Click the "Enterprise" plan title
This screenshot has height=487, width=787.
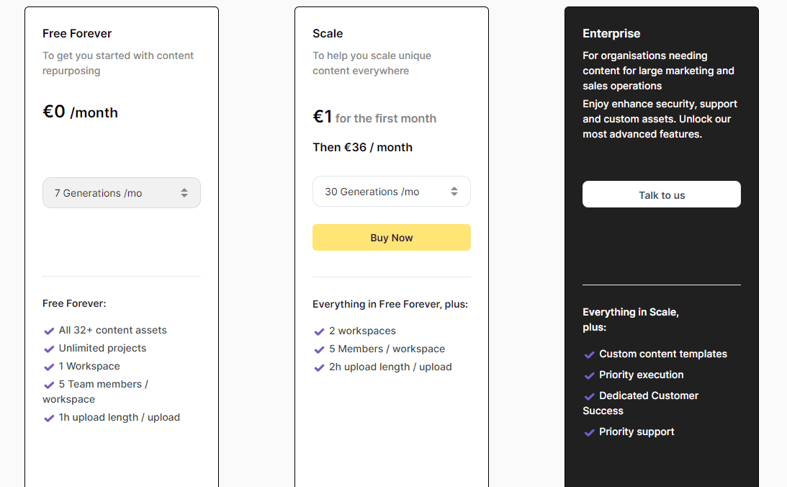click(x=611, y=33)
